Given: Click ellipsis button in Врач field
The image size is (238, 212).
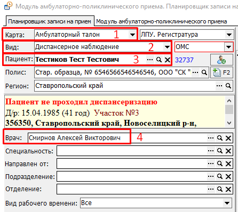Looking at the screenshot, I should (x=211, y=138).
